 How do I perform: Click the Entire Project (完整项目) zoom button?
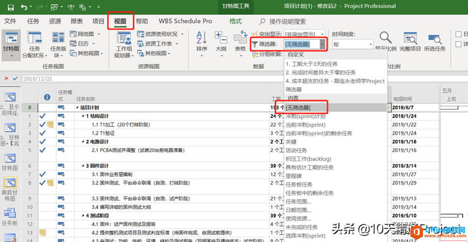410,42
